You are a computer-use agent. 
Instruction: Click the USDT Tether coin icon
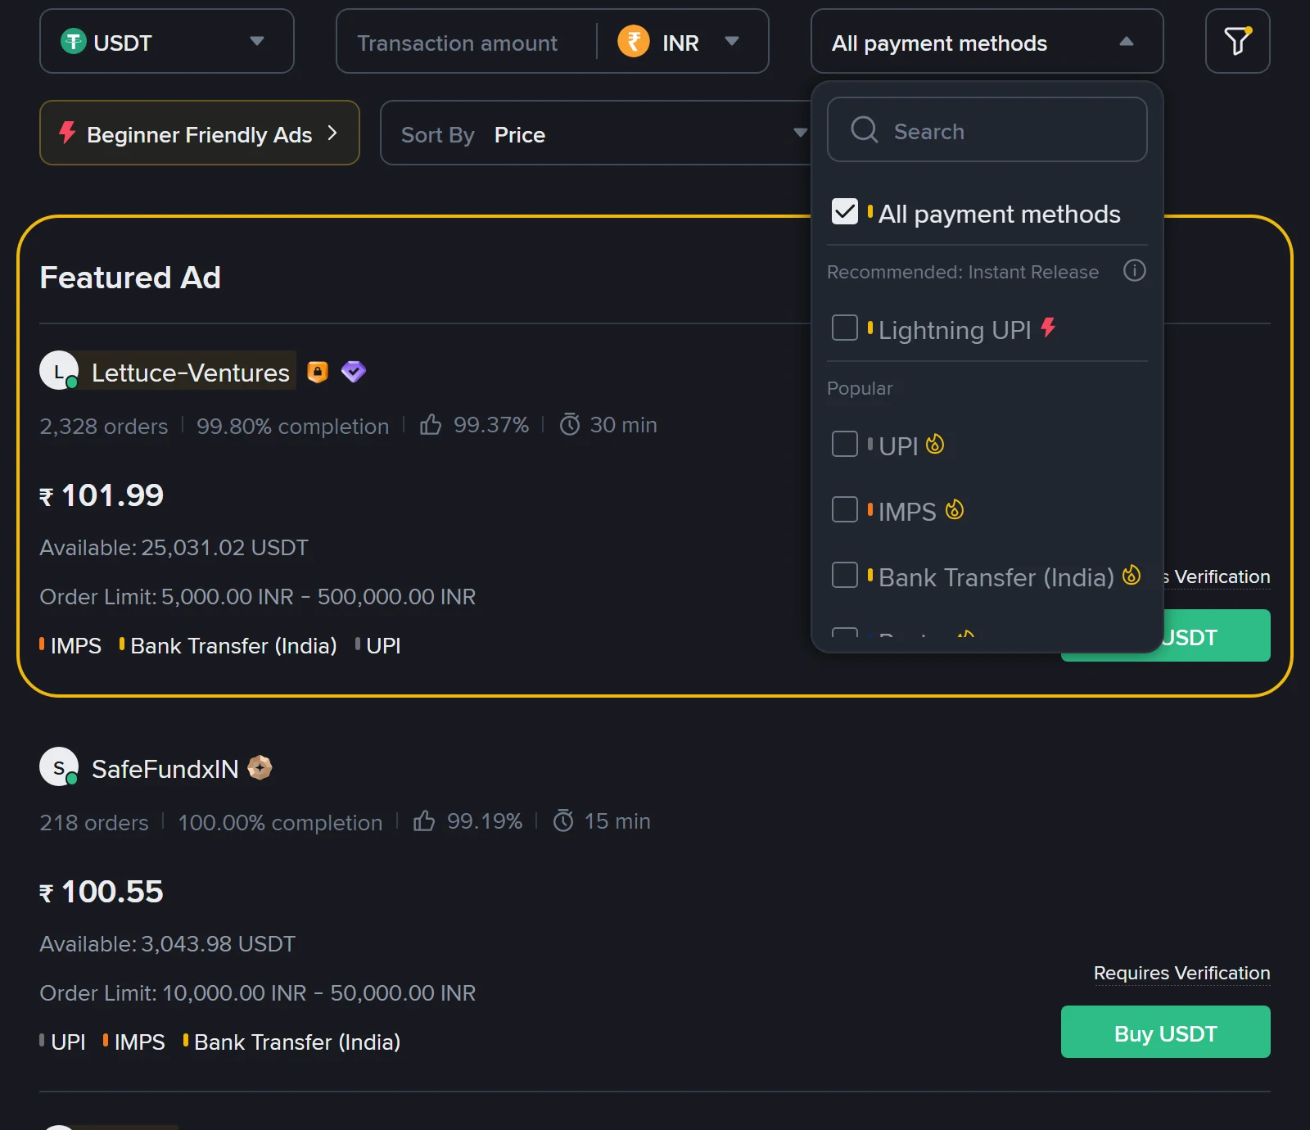pos(74,41)
